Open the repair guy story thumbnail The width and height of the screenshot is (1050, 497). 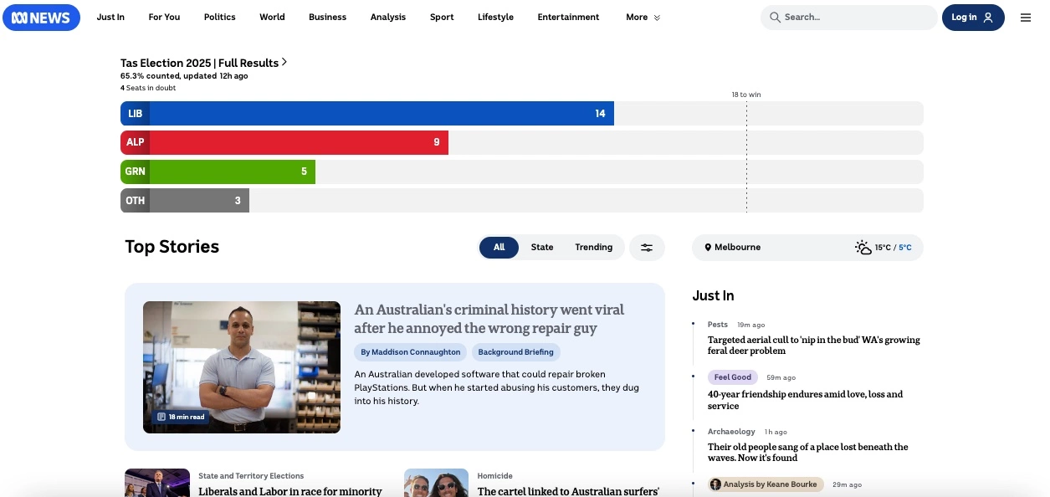[242, 367]
